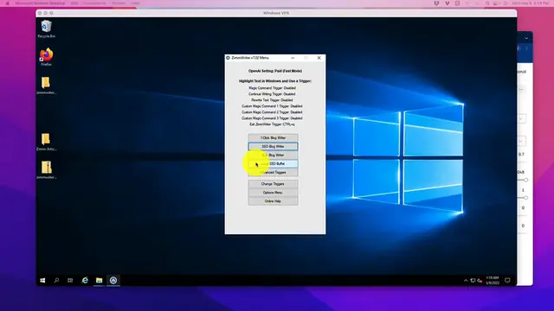Click the Change Triggers button
This screenshot has height=311, width=554.
(x=273, y=184)
